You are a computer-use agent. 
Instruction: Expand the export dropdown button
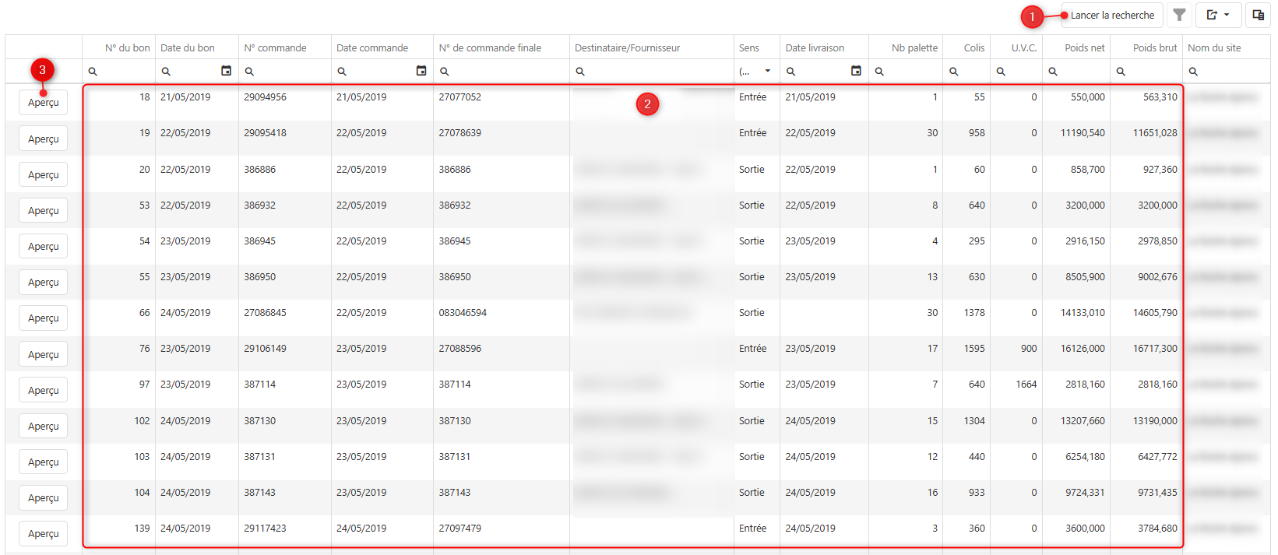click(1218, 15)
